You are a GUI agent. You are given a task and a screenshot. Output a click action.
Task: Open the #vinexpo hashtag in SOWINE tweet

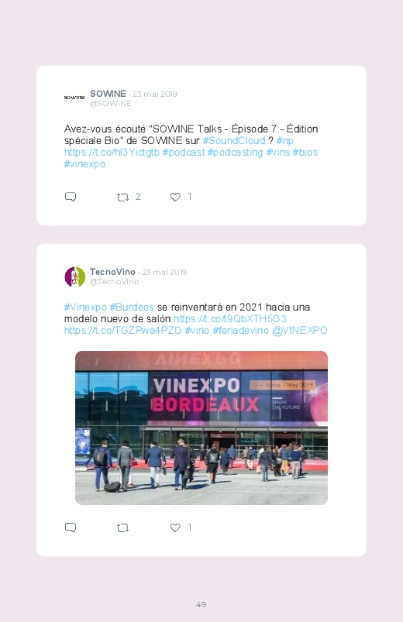point(84,164)
